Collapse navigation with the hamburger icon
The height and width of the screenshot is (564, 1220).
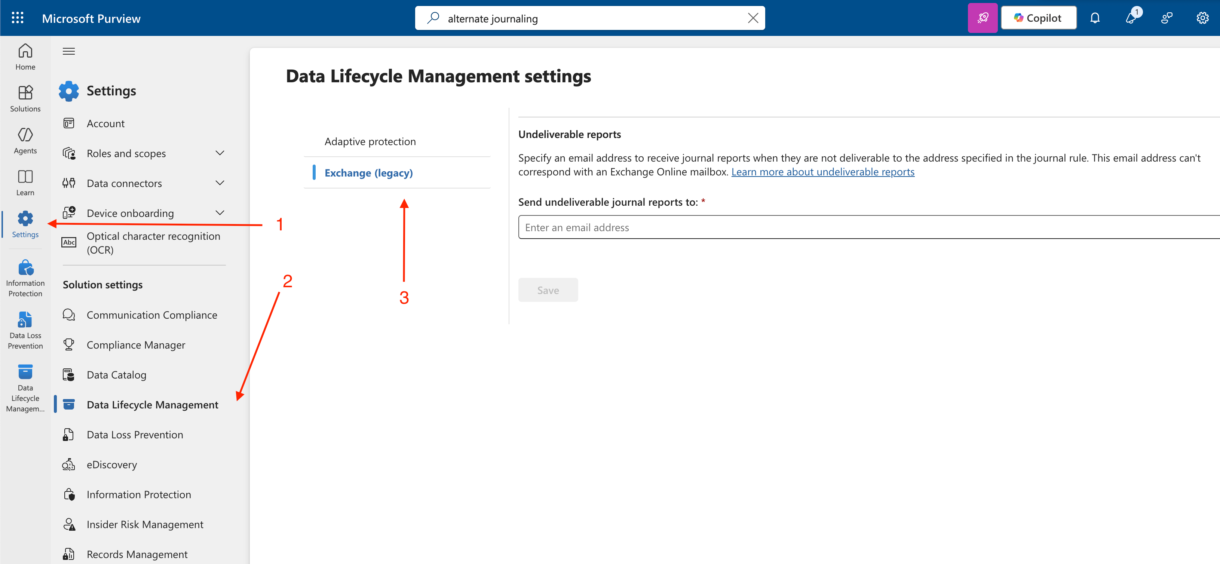coord(69,51)
